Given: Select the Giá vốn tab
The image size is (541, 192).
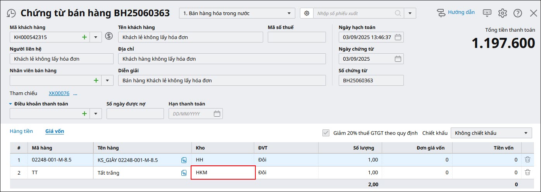Looking at the screenshot, I should 55,131.
